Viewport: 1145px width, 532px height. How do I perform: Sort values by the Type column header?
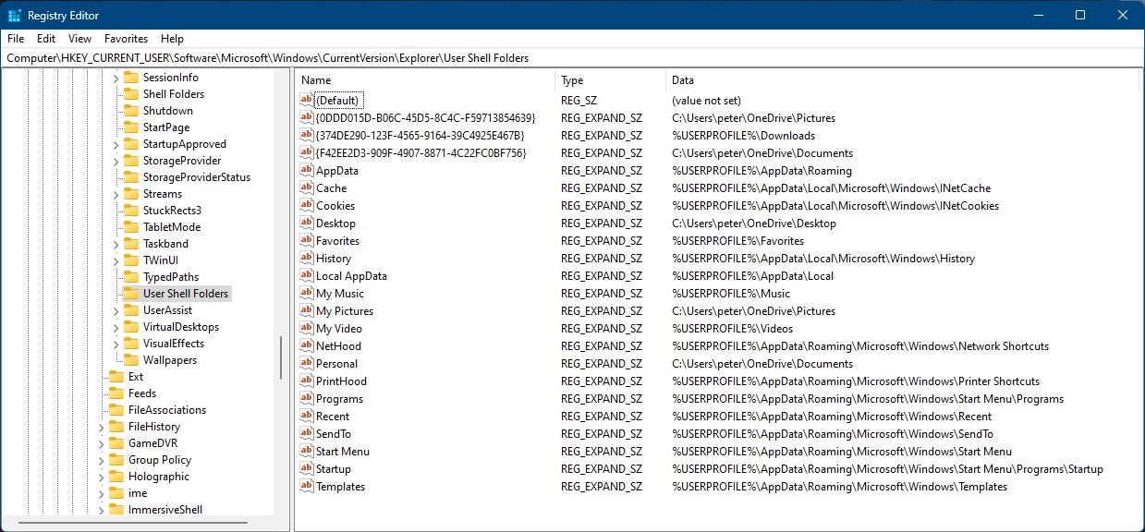point(611,80)
